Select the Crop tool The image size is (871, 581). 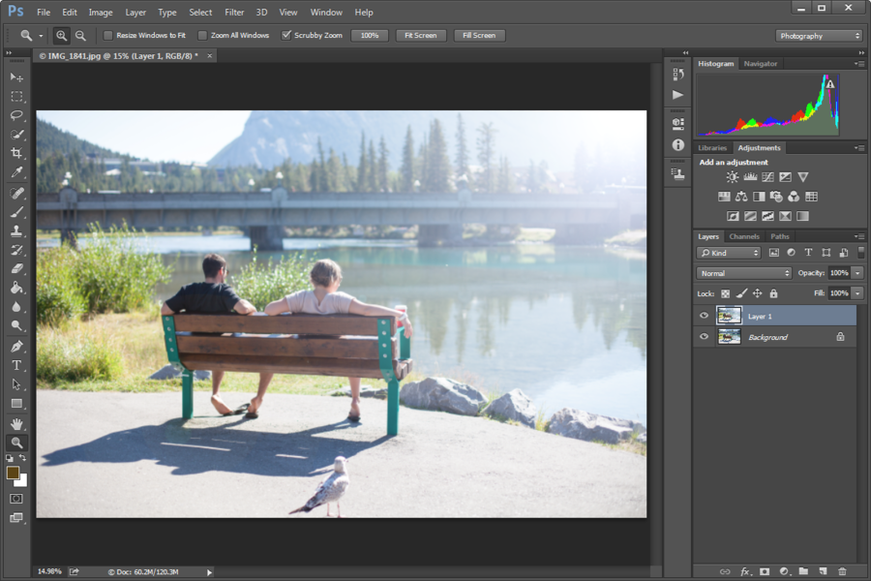click(x=16, y=154)
